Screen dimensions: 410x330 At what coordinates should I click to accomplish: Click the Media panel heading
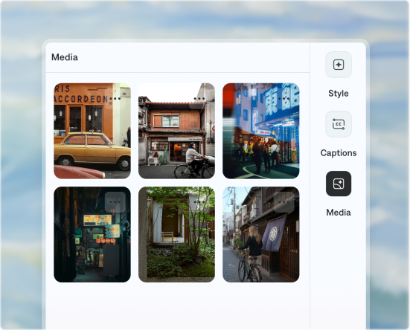click(65, 57)
